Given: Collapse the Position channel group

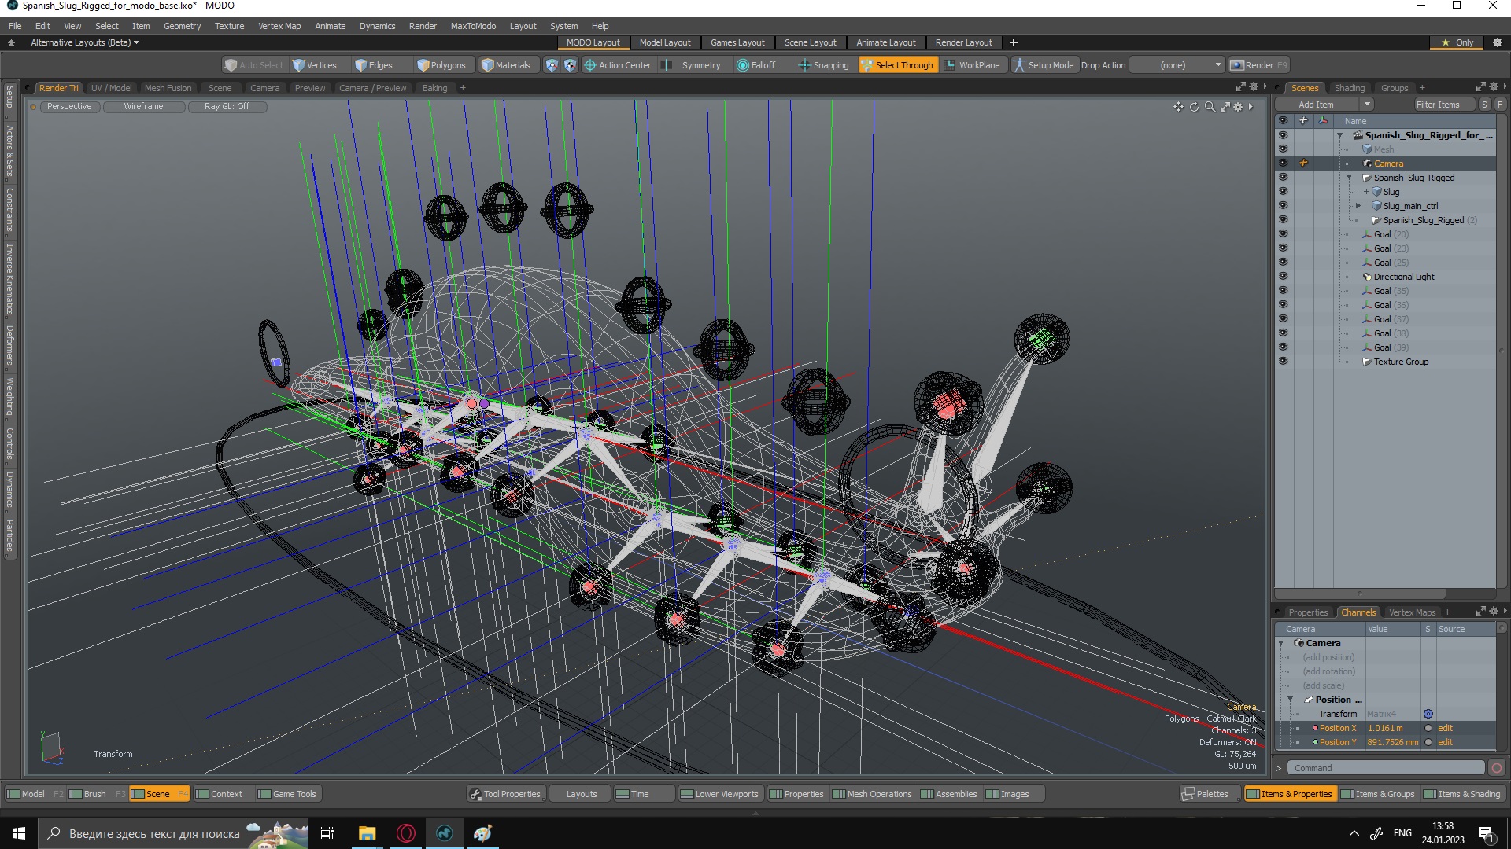Looking at the screenshot, I should click(x=1290, y=700).
